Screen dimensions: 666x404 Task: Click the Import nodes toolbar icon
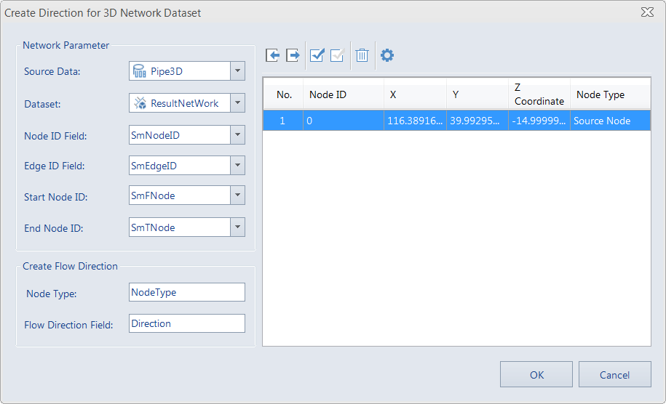(x=273, y=55)
